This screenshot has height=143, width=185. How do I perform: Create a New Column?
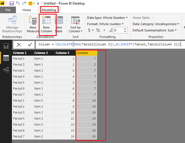(x=46, y=24)
